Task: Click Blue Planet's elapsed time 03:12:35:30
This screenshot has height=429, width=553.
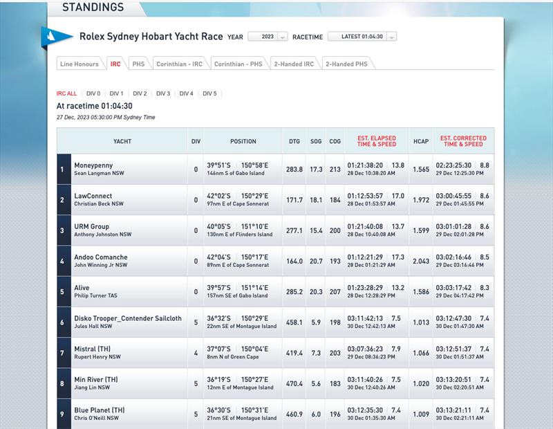Action: 365,410
